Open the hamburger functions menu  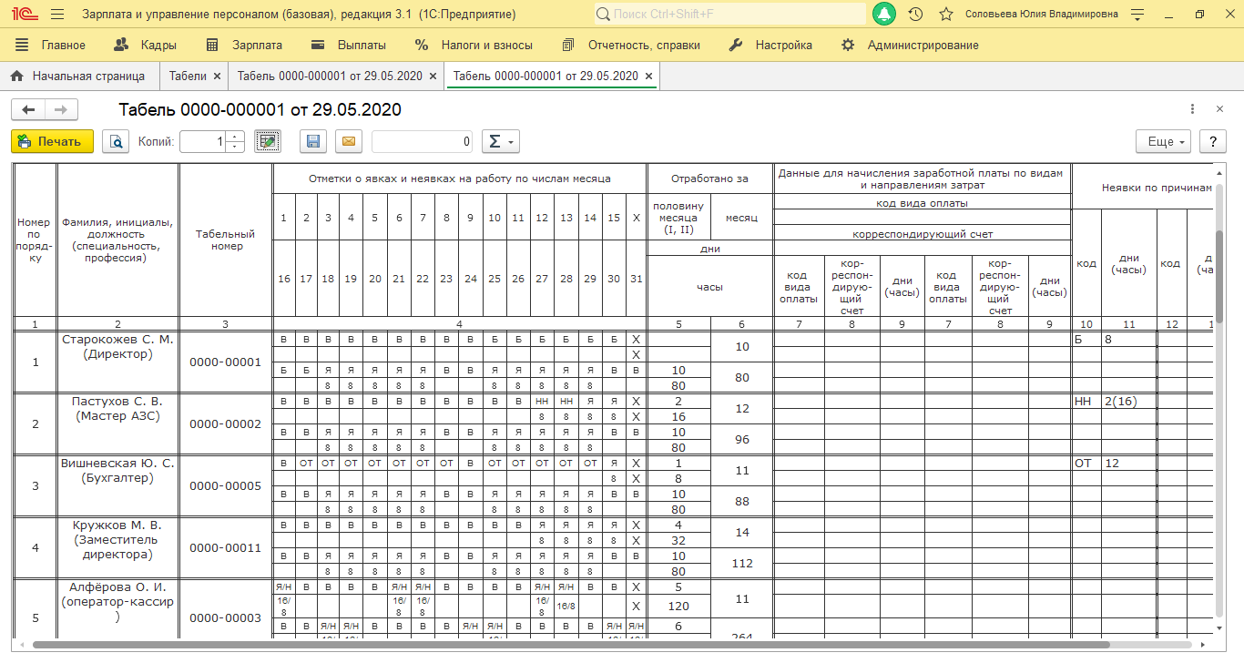57,15
